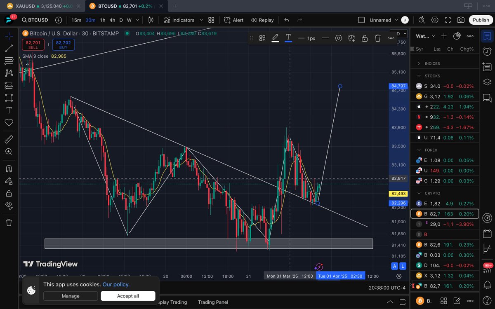
Task: Toggle Magnet mode on
Action: (x=8, y=168)
